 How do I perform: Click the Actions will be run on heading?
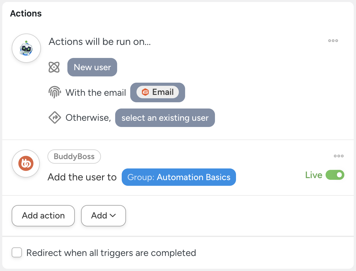pos(100,42)
